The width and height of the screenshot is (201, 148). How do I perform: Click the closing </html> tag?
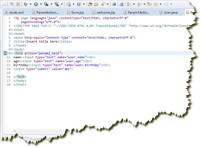tap(20, 85)
